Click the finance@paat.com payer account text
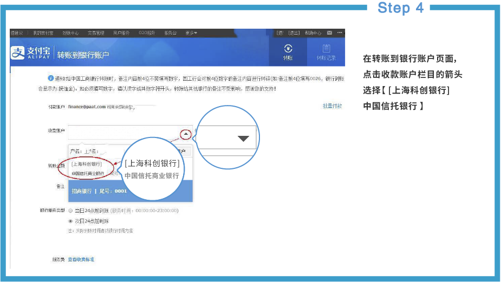This screenshot has height=282, width=501. coord(87,107)
